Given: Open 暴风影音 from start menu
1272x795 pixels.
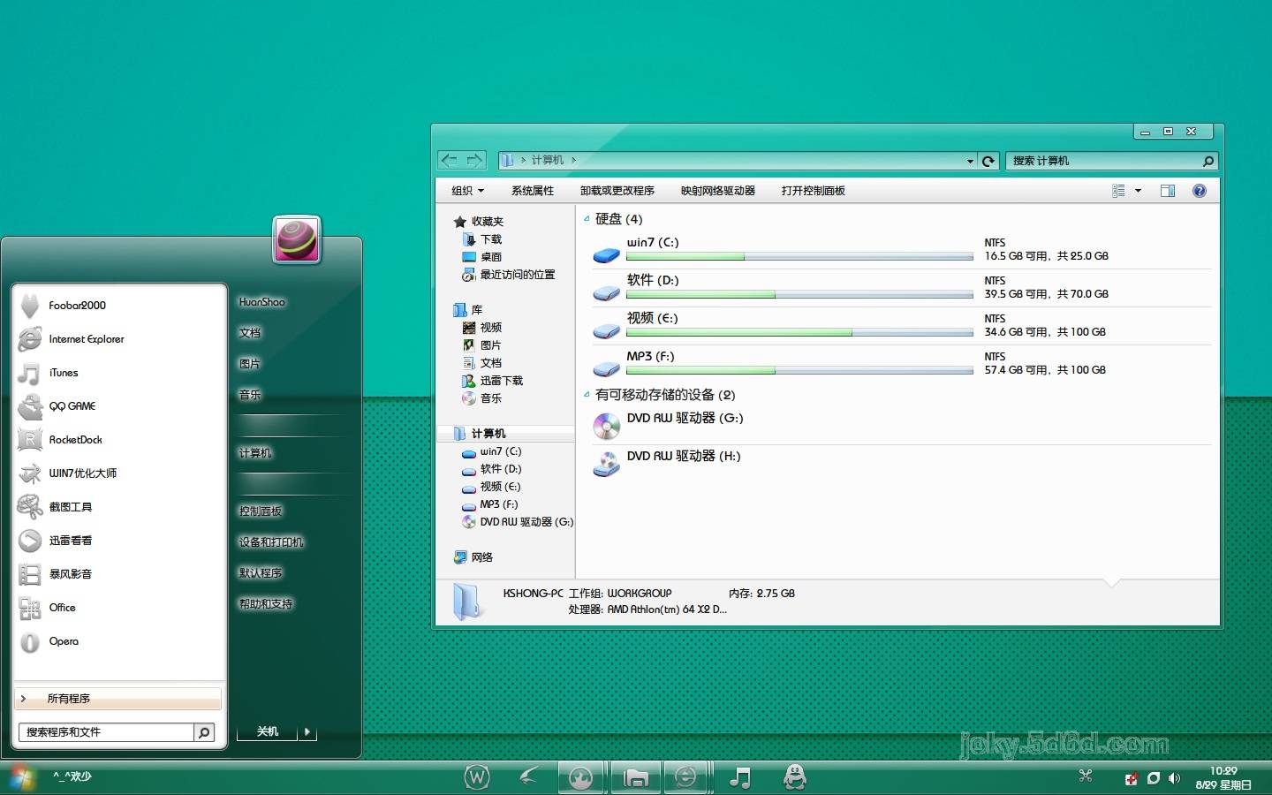Looking at the screenshot, I should [x=119, y=574].
